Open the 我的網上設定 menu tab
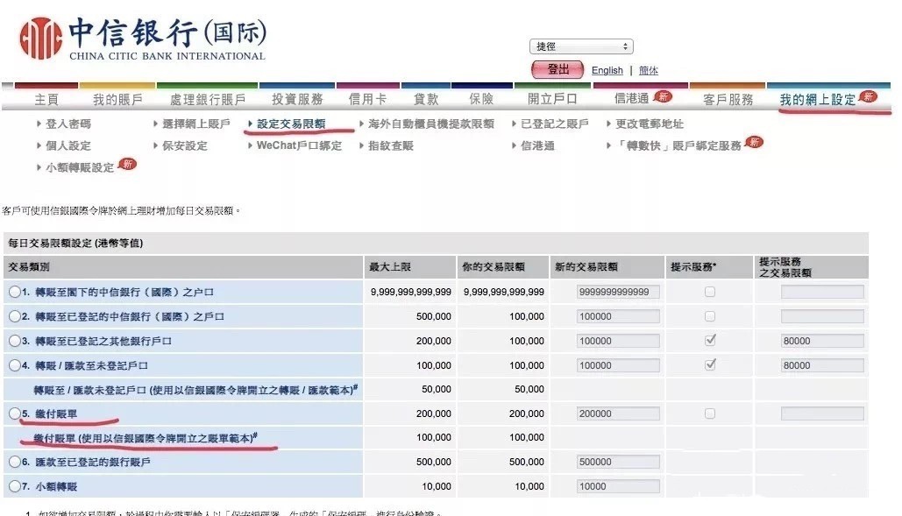Viewport: 902px width, 516px height. tap(818, 99)
